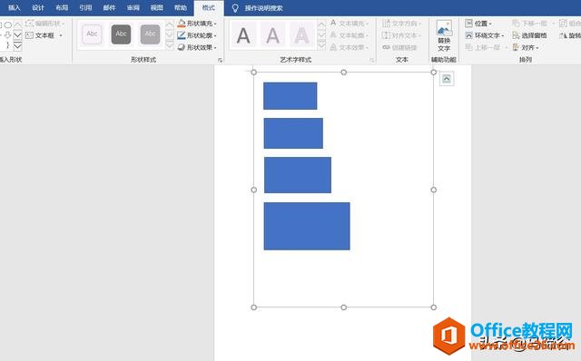The width and height of the screenshot is (581, 361).
Task: Pick the oval shape in the shapes gallery
Action: point(8,24)
